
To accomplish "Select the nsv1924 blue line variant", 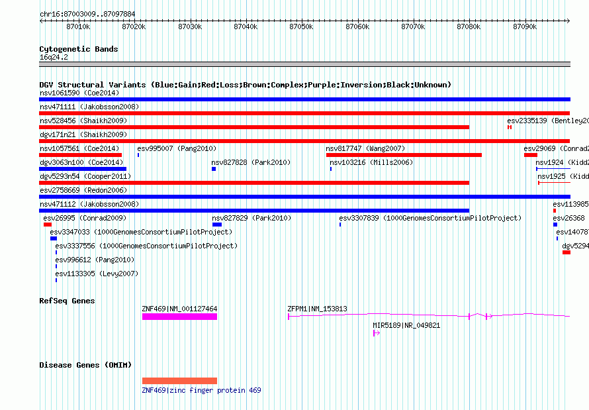I will click(x=553, y=169).
